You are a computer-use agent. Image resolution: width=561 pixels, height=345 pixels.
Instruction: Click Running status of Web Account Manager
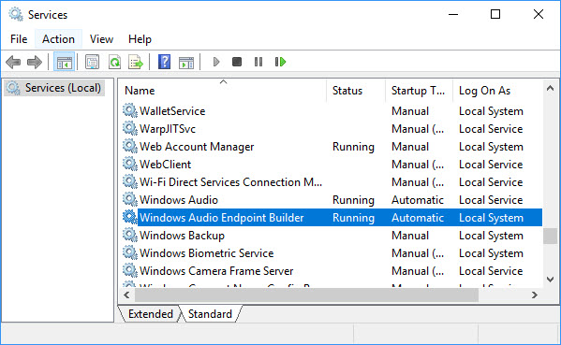353,147
